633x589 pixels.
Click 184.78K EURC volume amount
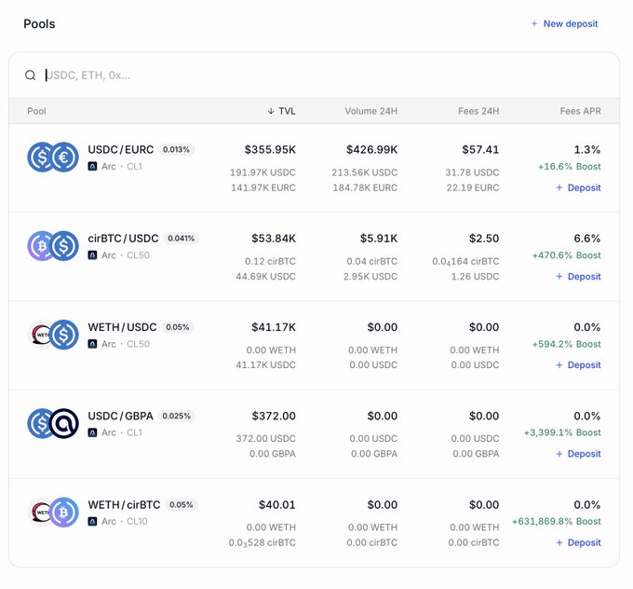(x=365, y=188)
